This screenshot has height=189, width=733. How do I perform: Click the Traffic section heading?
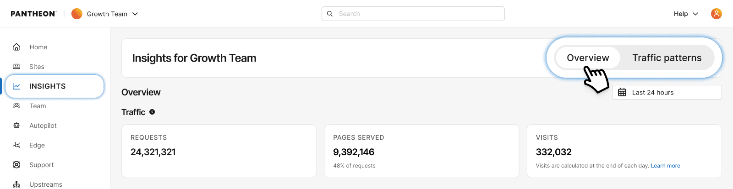coord(133,112)
